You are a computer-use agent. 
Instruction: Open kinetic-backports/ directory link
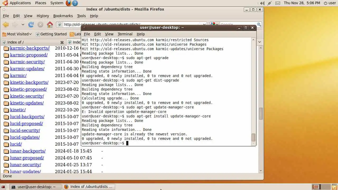(29, 82)
